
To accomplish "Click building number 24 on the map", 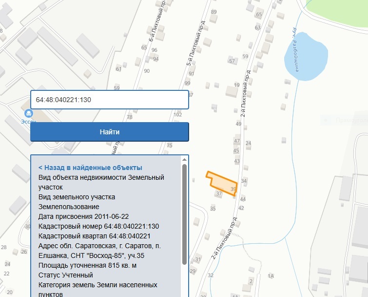I will point(248,143).
